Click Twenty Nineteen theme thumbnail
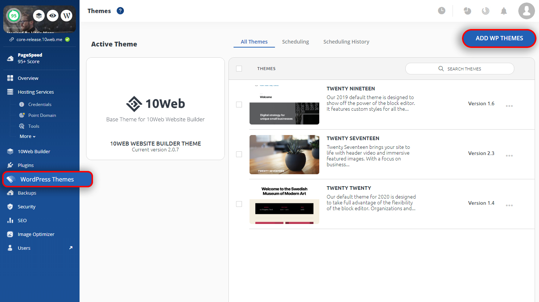Screen dimensions: 539x302 (284, 105)
